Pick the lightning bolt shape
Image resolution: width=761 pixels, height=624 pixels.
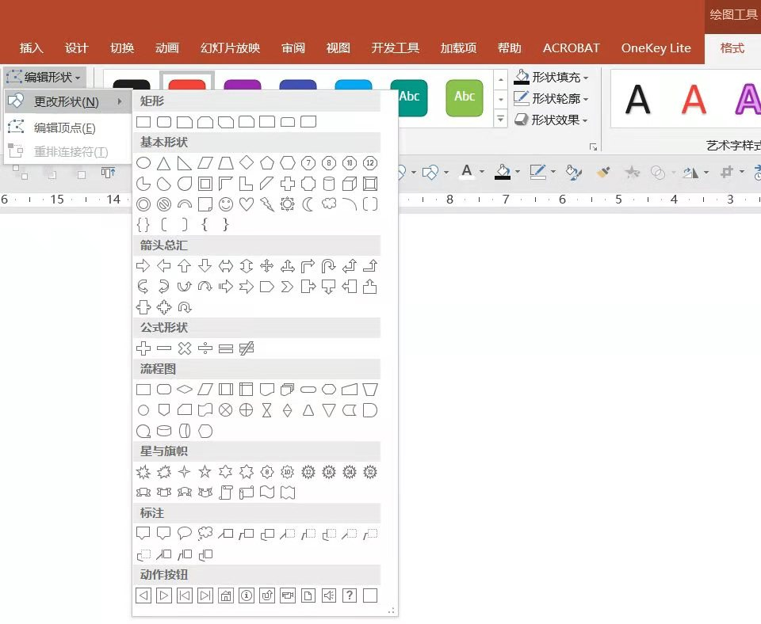point(267,204)
